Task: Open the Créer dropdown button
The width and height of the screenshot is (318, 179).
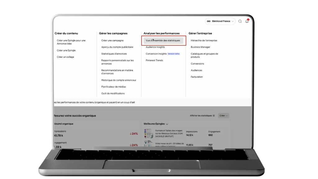Action: click(x=224, y=116)
